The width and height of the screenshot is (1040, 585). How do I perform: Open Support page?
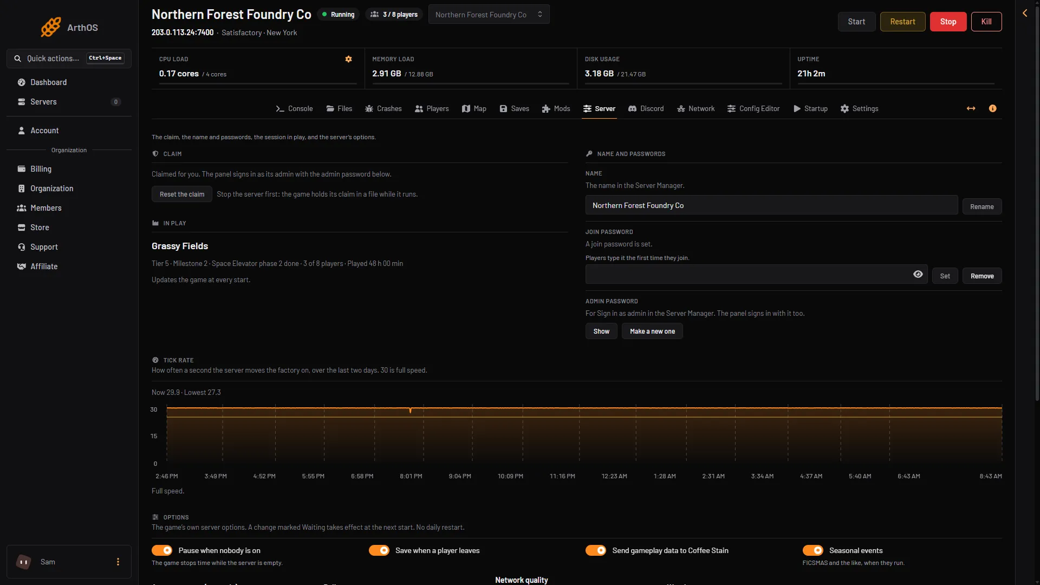pos(69,247)
